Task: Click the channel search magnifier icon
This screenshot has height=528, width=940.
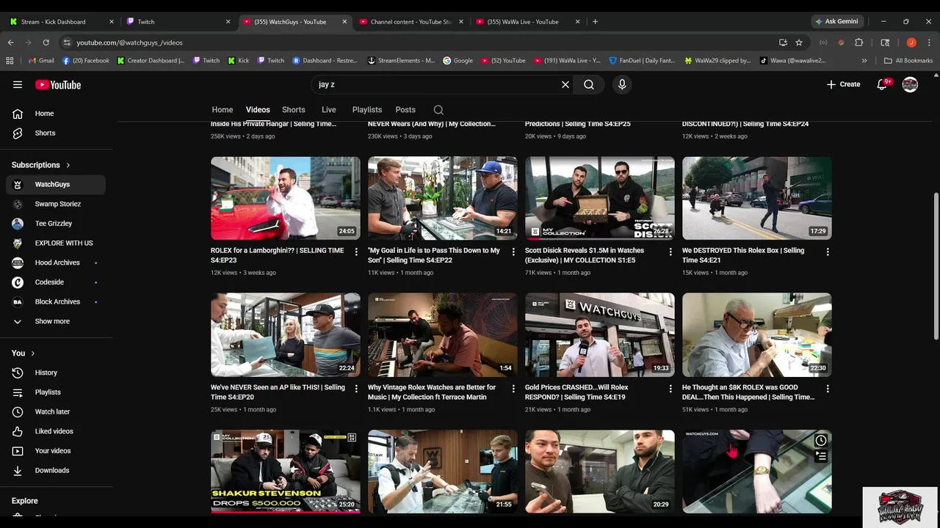Action: tap(438, 110)
